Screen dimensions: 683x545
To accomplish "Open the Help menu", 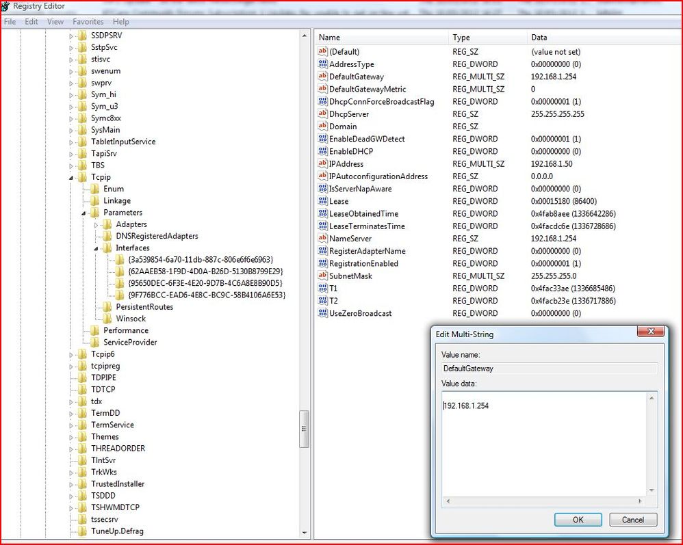I will pos(120,21).
